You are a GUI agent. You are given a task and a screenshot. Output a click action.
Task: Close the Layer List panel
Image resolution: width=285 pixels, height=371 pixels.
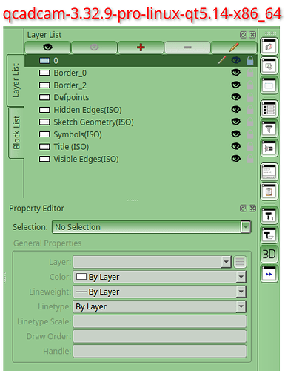tap(252, 35)
